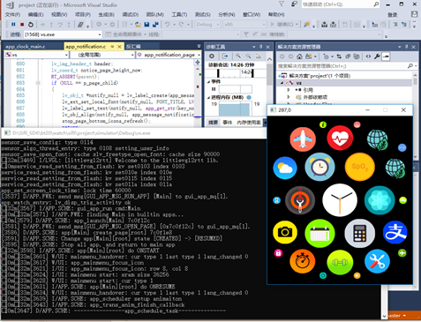Screen dimensions: 421x322
Task: Open the 窗口(W) menu
Action: pos(252,14)
